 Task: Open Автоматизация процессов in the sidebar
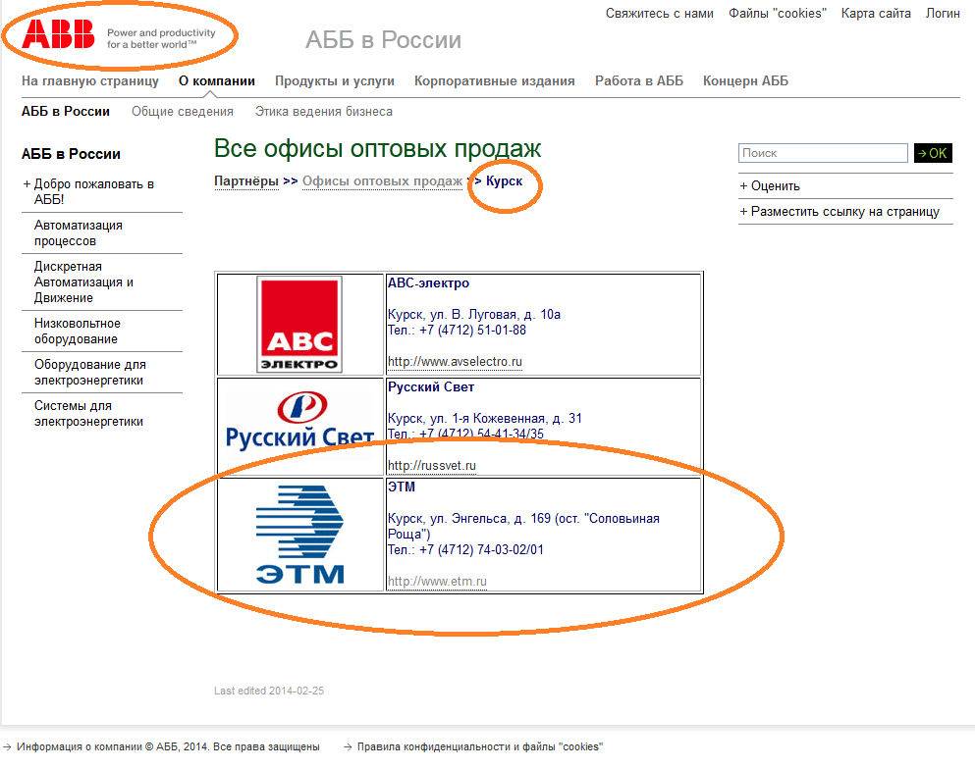click(x=79, y=232)
